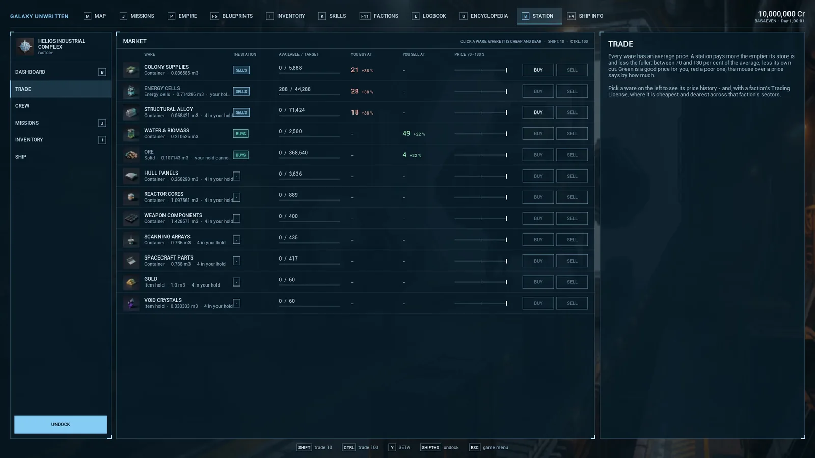Click the BUYS badge for Ore

240,155
